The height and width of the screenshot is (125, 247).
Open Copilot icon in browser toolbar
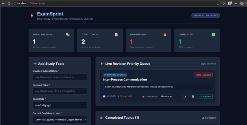click(x=242, y=3)
